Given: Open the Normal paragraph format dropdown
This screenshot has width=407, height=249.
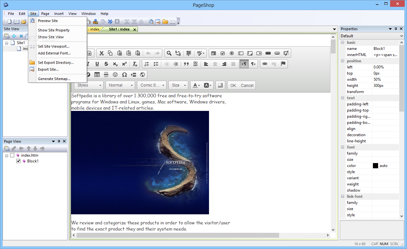Looking at the screenshot, I should [120, 85].
